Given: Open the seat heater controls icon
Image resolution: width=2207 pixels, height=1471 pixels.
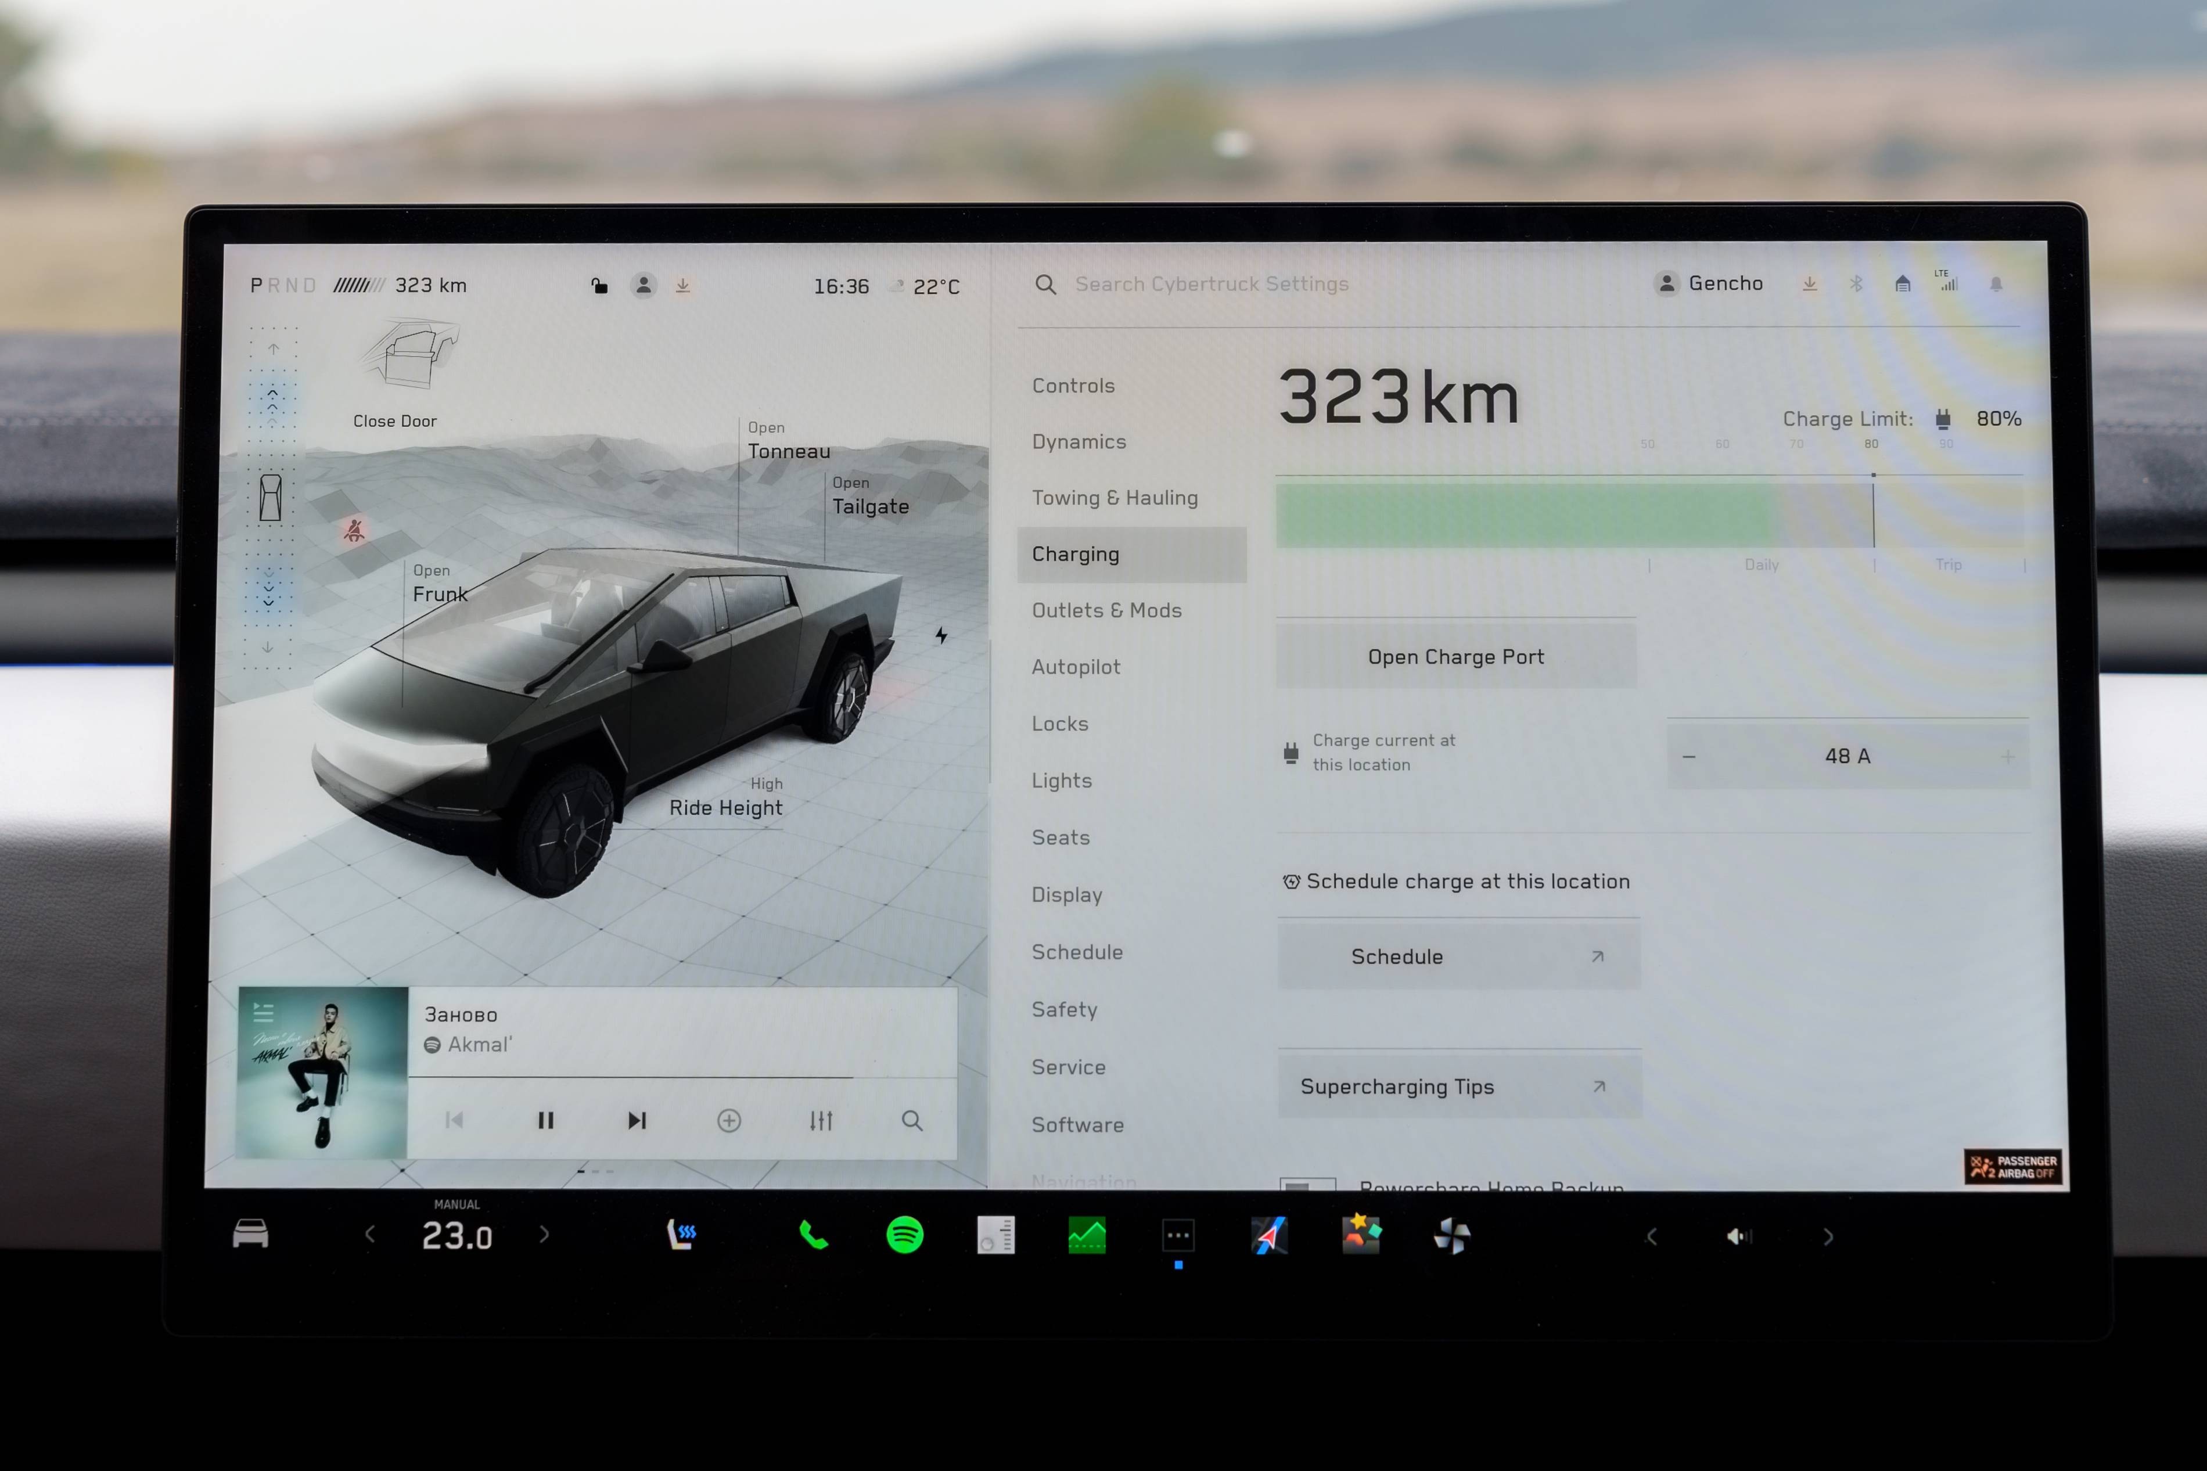Looking at the screenshot, I should click(682, 1235).
